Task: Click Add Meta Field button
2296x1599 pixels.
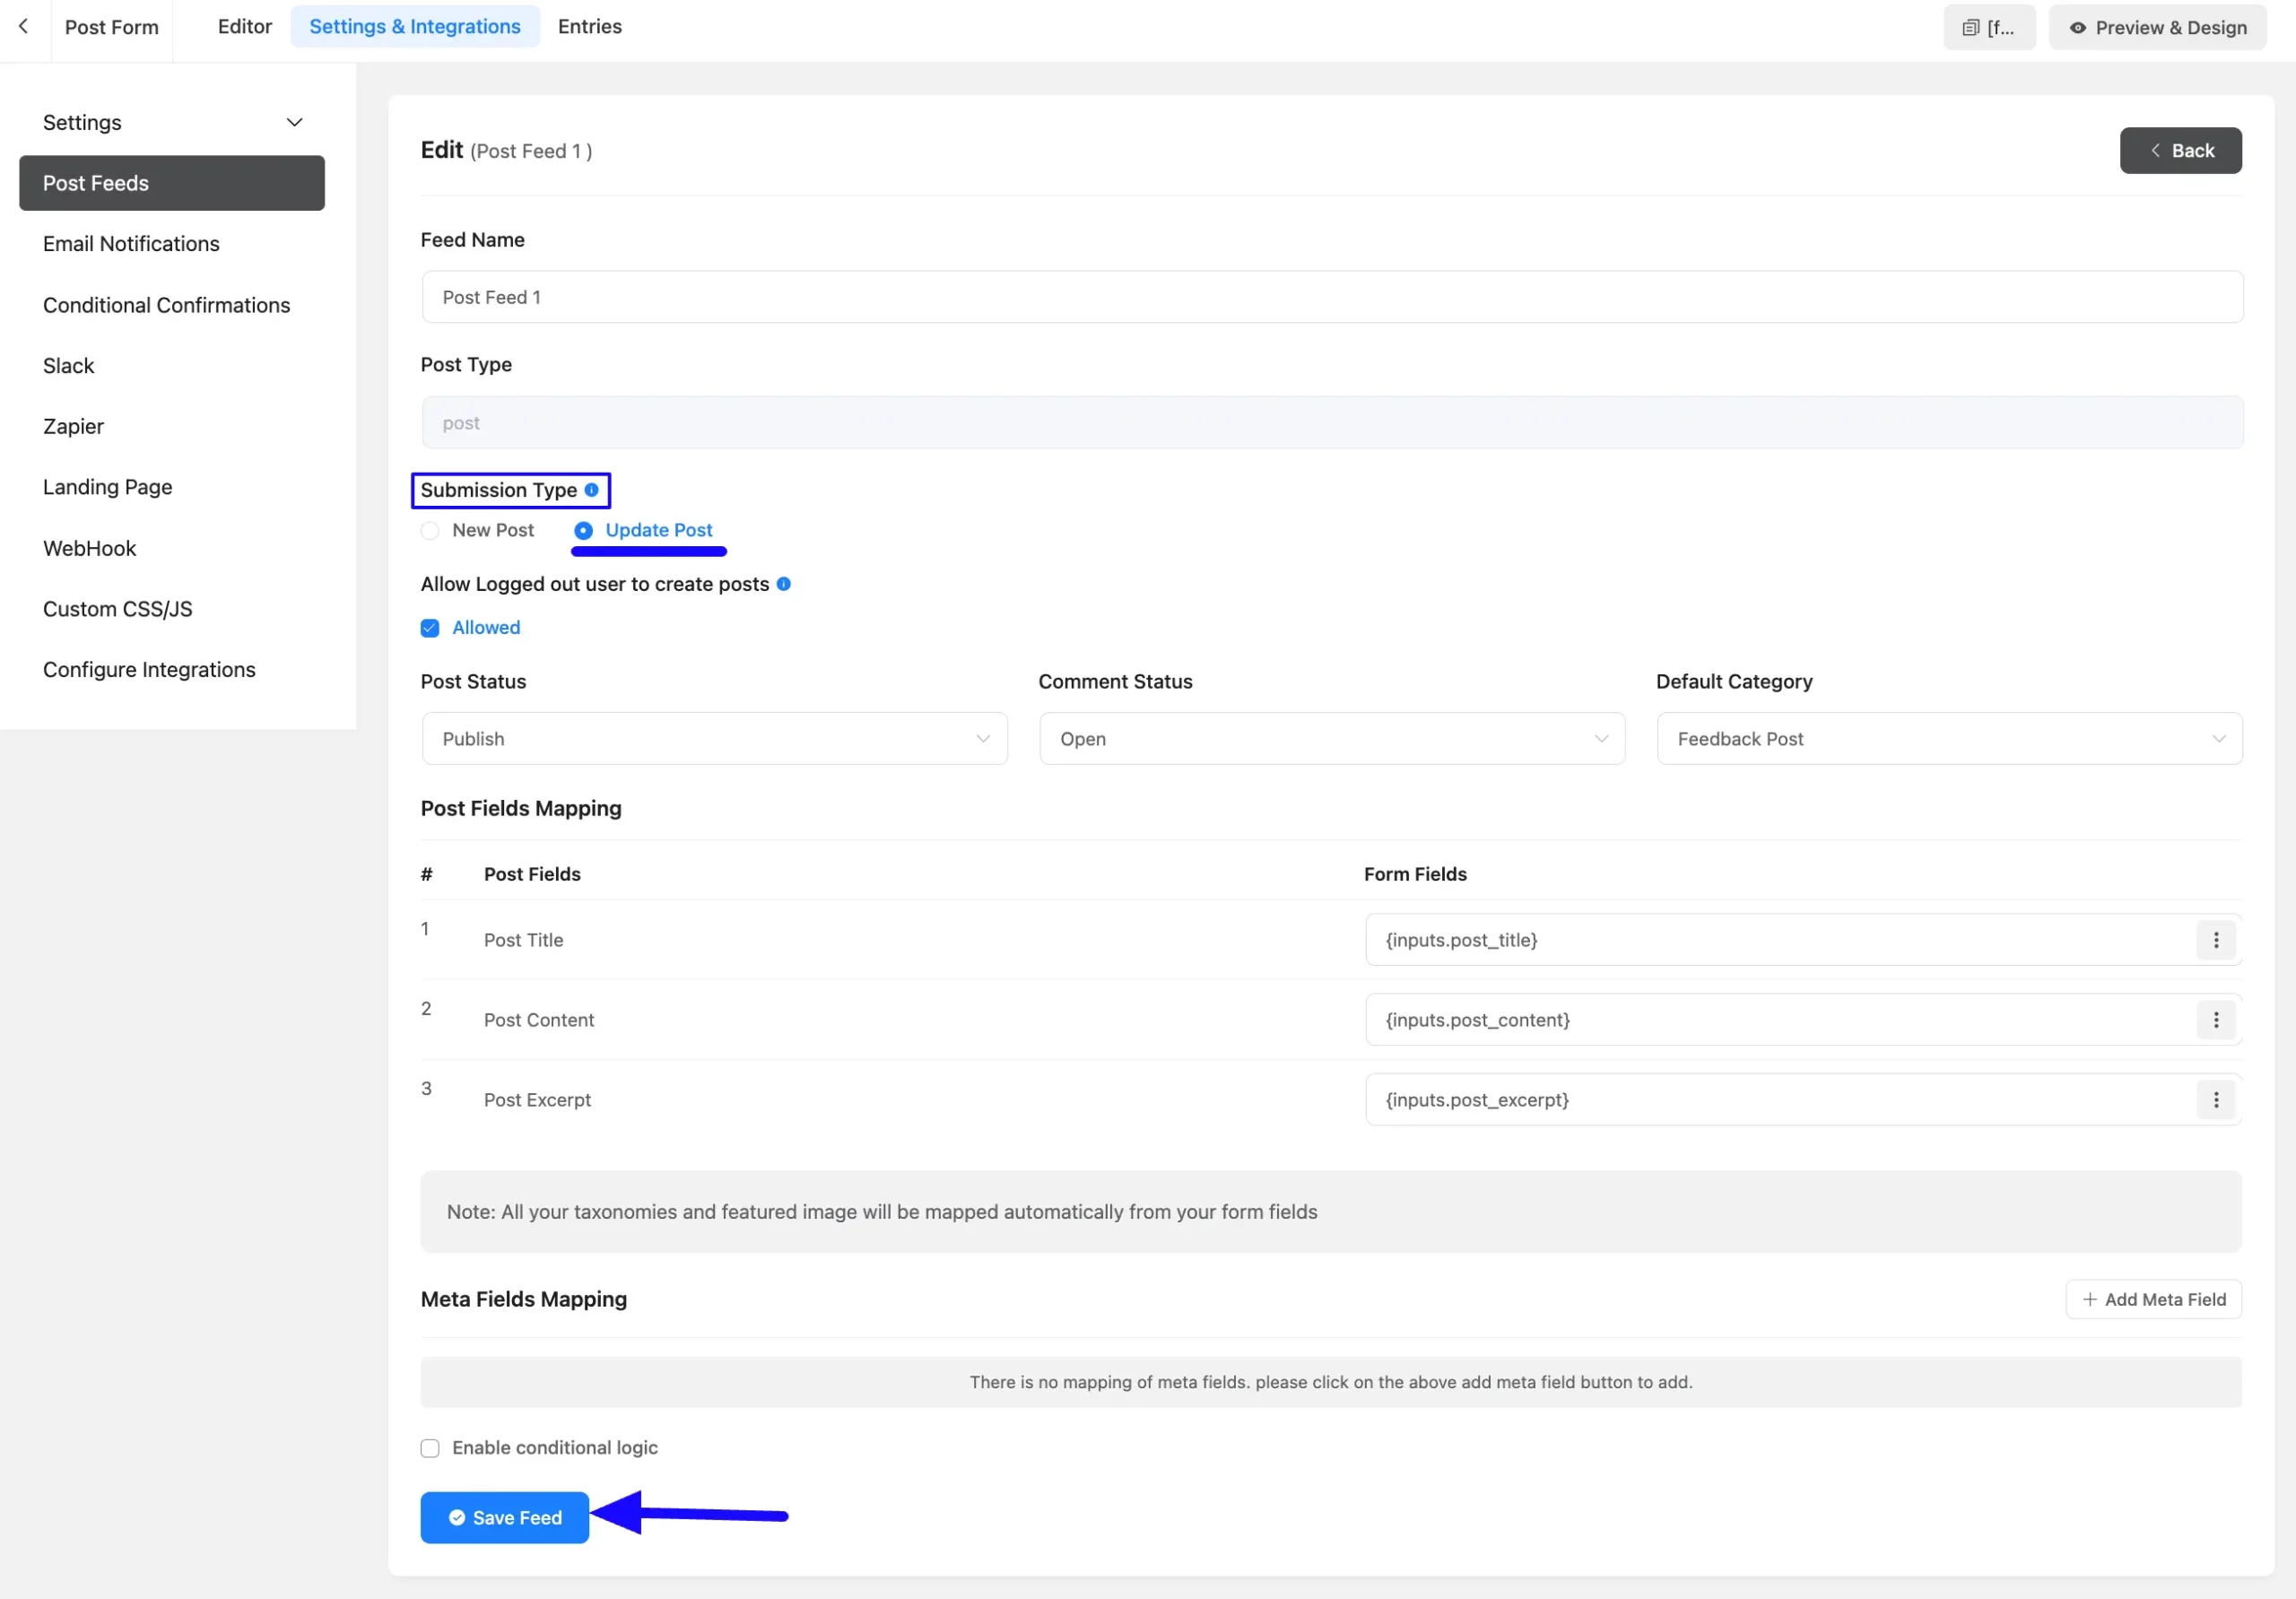Action: (2153, 1300)
